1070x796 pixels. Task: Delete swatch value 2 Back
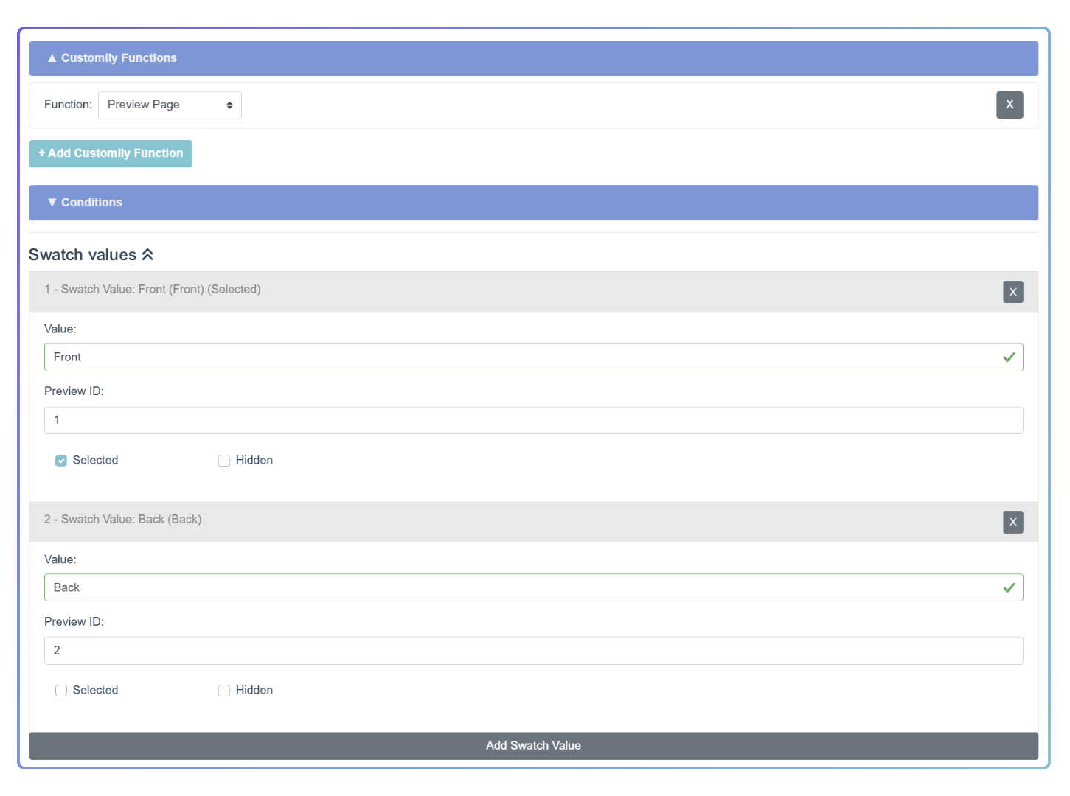pos(1012,522)
